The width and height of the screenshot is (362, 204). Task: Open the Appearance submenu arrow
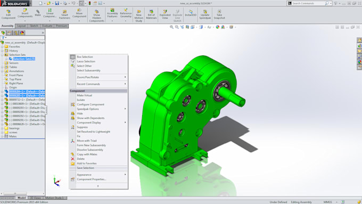(125, 175)
